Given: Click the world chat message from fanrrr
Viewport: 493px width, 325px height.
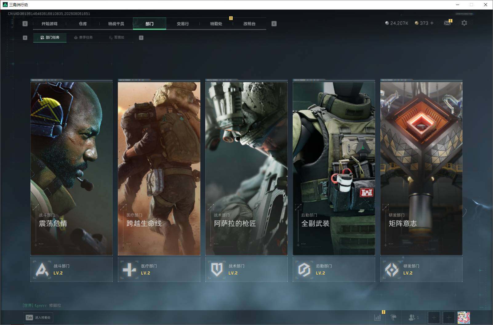Looking at the screenshot, I should point(42,305).
